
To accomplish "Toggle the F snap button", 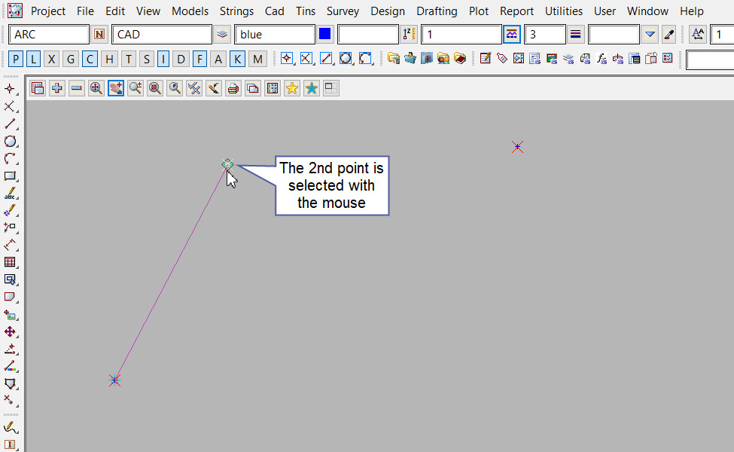I will point(199,59).
